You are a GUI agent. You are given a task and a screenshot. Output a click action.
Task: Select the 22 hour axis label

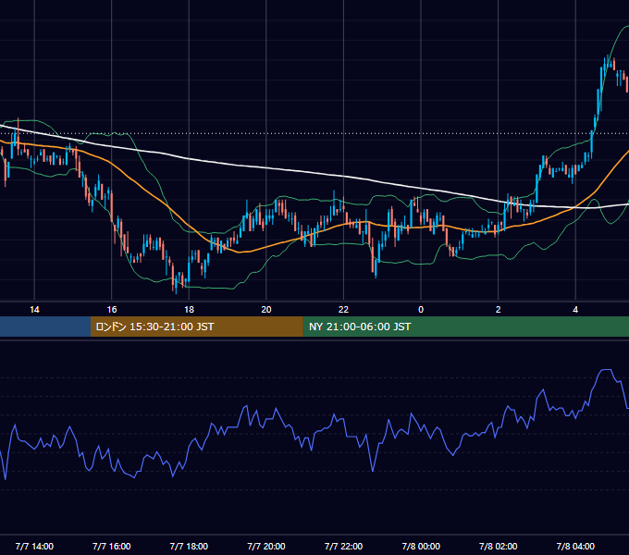point(343,310)
